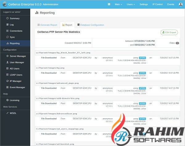
Task: Switch to the Generate Report tab
Action: point(47,25)
